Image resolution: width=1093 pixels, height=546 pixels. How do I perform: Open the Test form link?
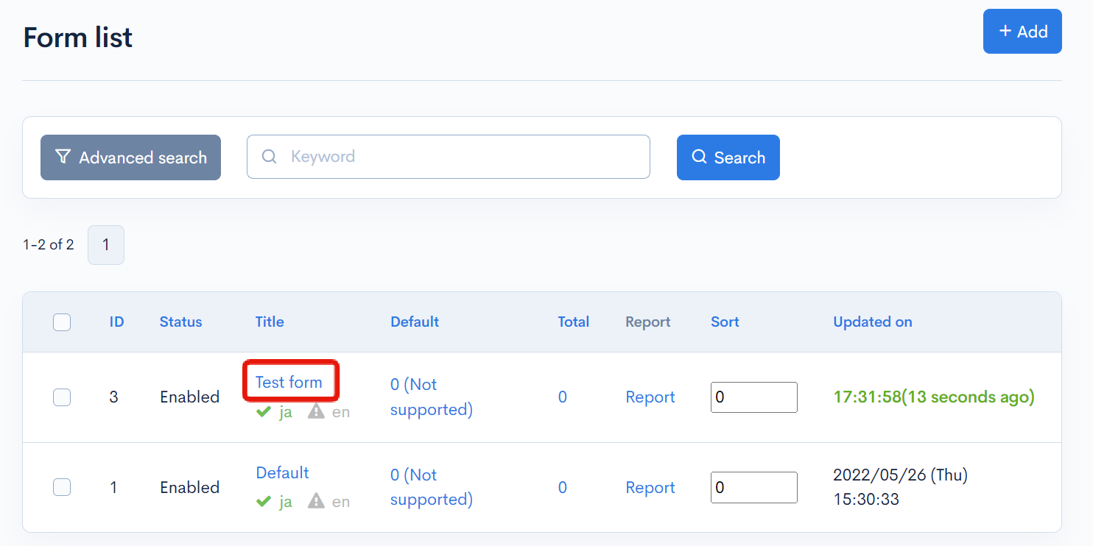click(x=290, y=382)
